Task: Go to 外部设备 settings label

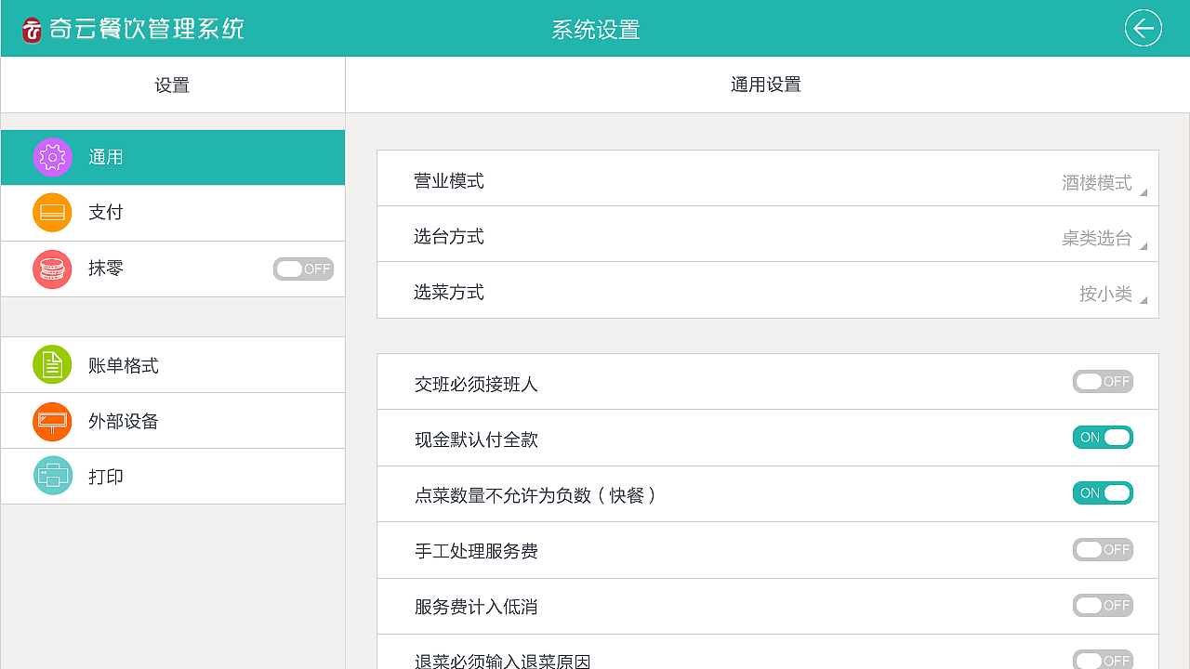Action: pyautogui.click(x=124, y=421)
